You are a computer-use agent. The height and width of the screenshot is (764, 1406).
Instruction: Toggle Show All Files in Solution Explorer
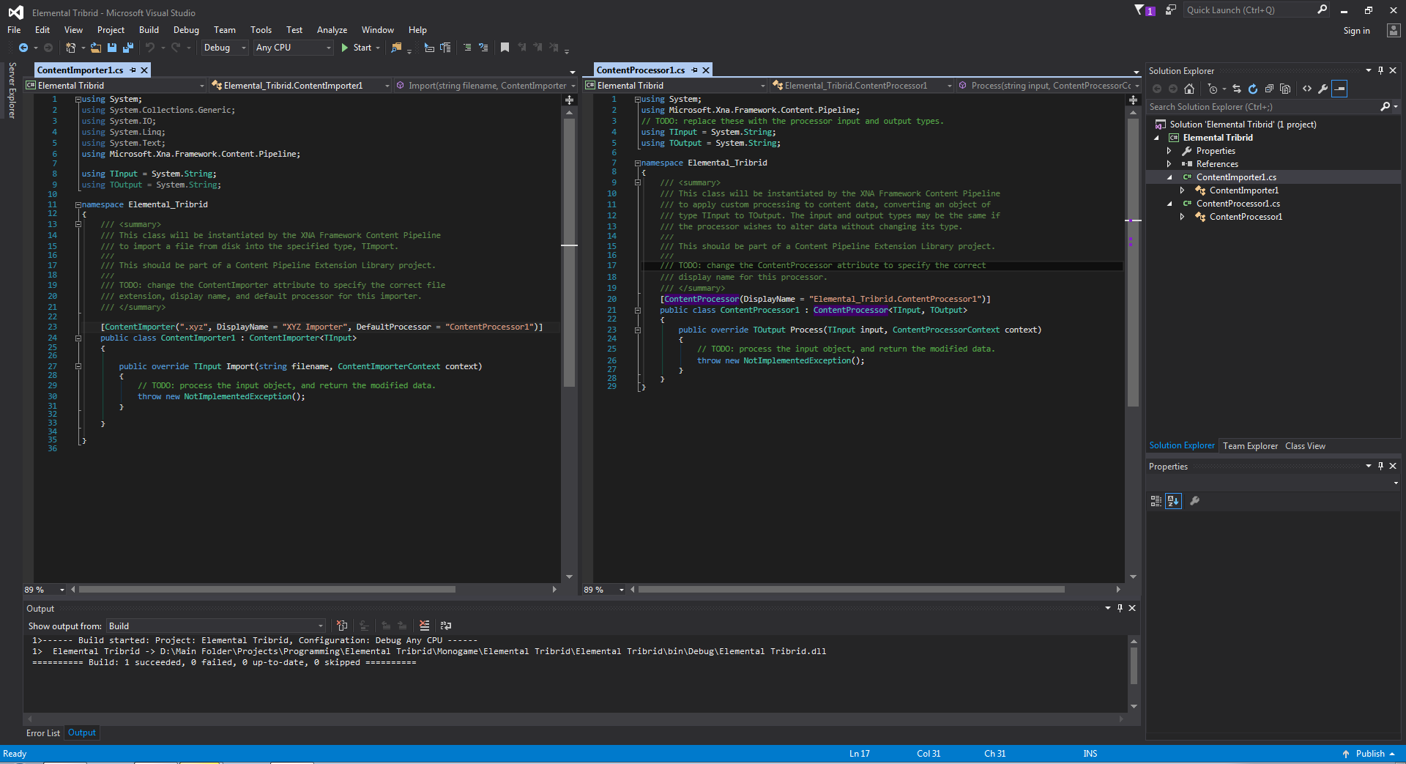[1285, 89]
